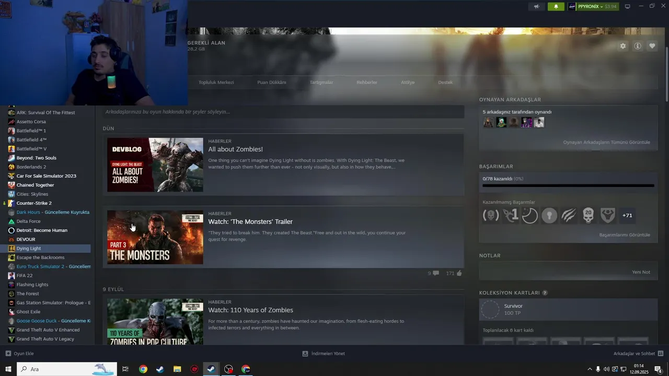Open Task View on the taskbar

point(125,369)
